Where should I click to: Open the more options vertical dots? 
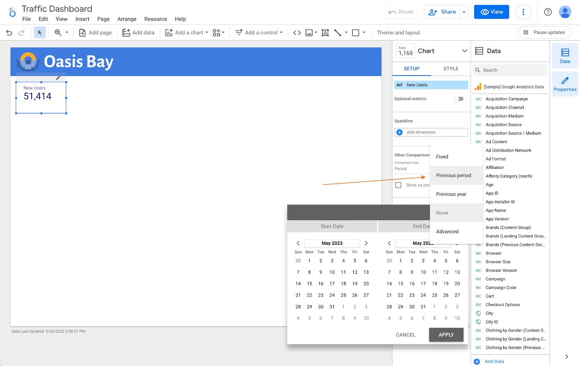click(x=523, y=12)
